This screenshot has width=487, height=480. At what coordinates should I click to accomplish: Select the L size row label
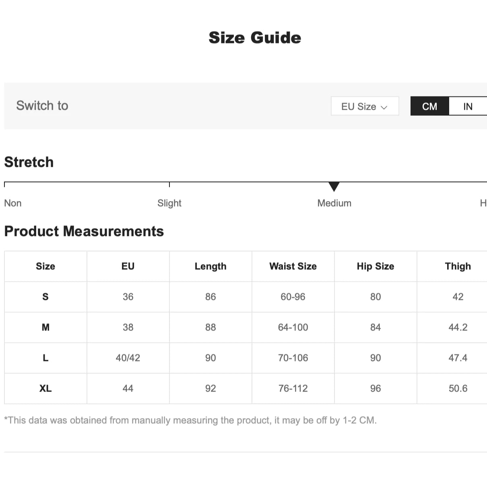click(x=45, y=358)
